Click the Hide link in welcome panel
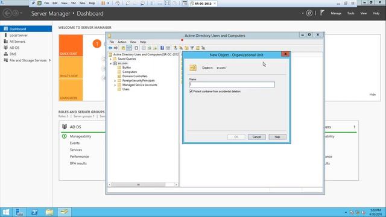 point(373,95)
